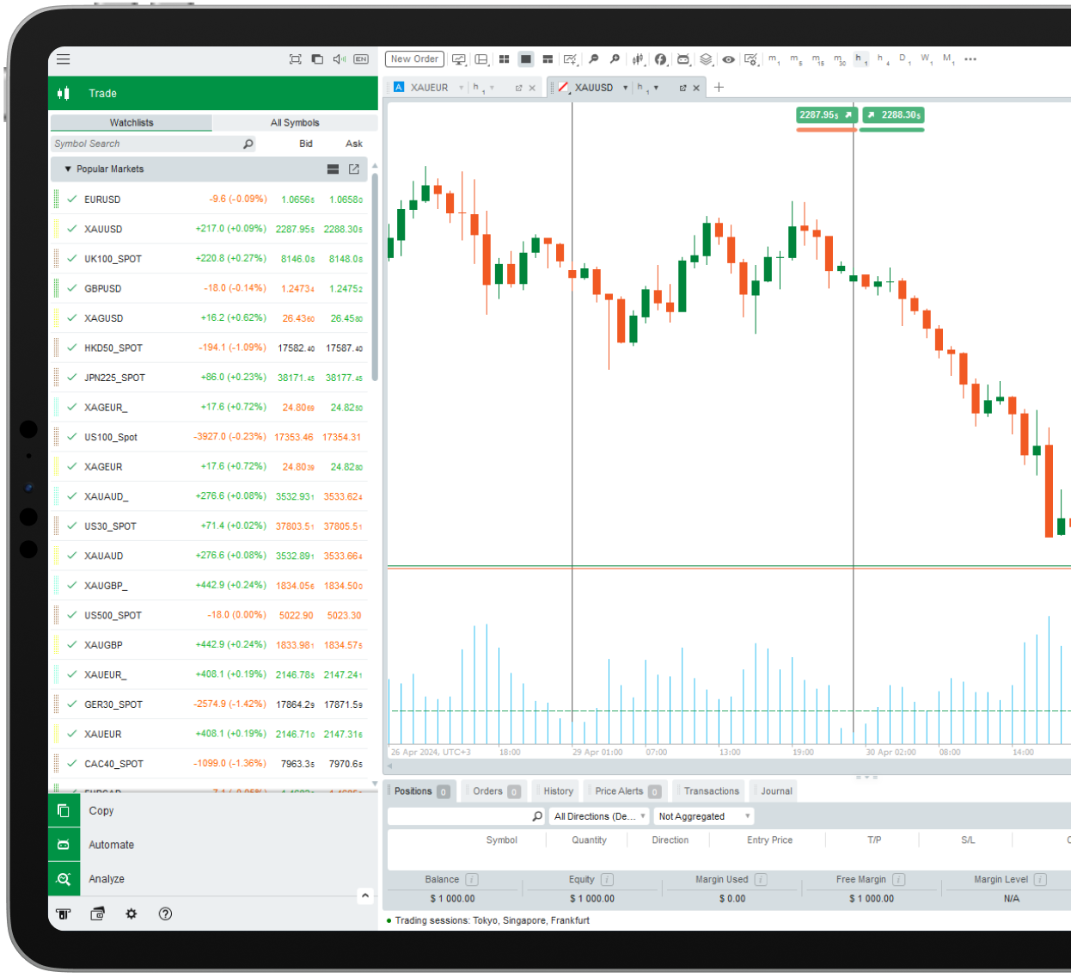This screenshot has width=1071, height=978.
Task: Open chart settings gear-chart icon
Action: [x=751, y=59]
